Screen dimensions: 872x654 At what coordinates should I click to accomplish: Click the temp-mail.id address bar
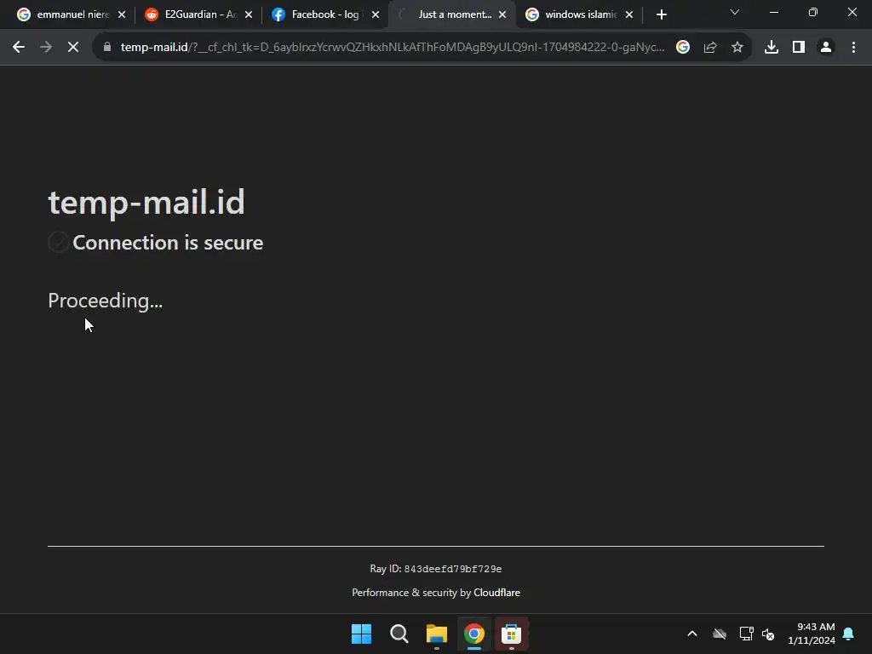[392, 48]
